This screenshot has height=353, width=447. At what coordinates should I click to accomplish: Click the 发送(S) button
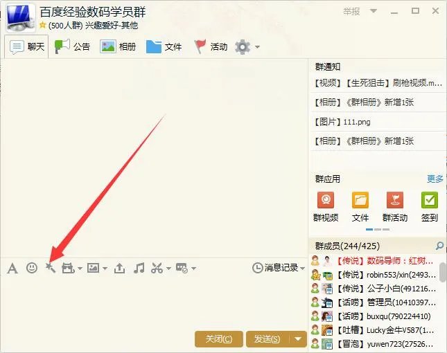[x=268, y=338]
